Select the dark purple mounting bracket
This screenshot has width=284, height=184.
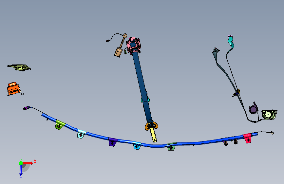(113, 142)
